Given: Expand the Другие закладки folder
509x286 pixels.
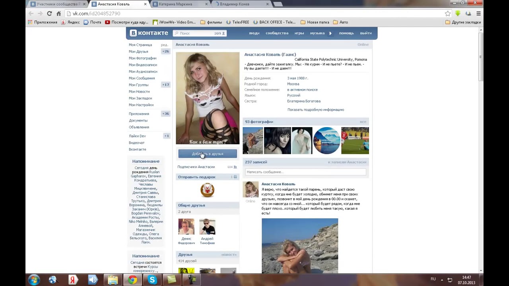Looking at the screenshot, I should tap(463, 22).
